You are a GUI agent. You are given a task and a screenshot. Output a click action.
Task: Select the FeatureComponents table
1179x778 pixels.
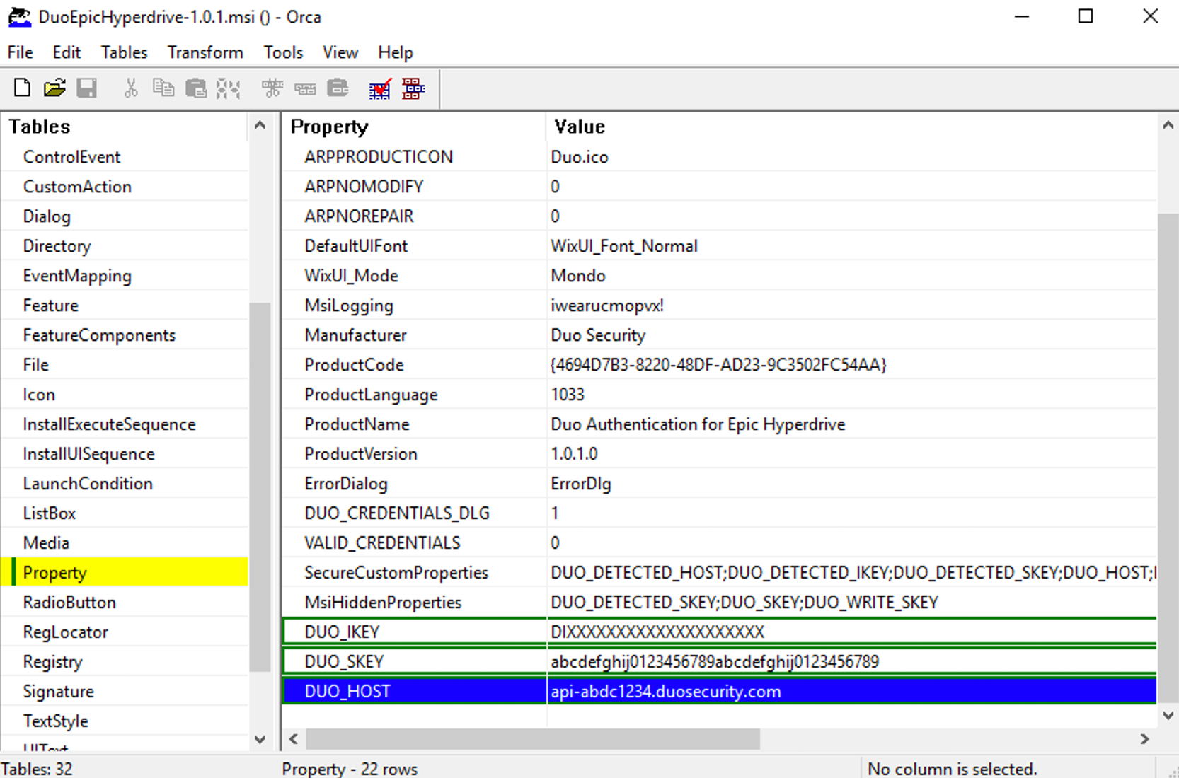tap(99, 335)
